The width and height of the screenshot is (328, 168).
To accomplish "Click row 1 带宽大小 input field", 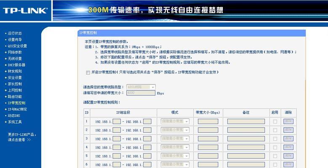I will [208, 121].
